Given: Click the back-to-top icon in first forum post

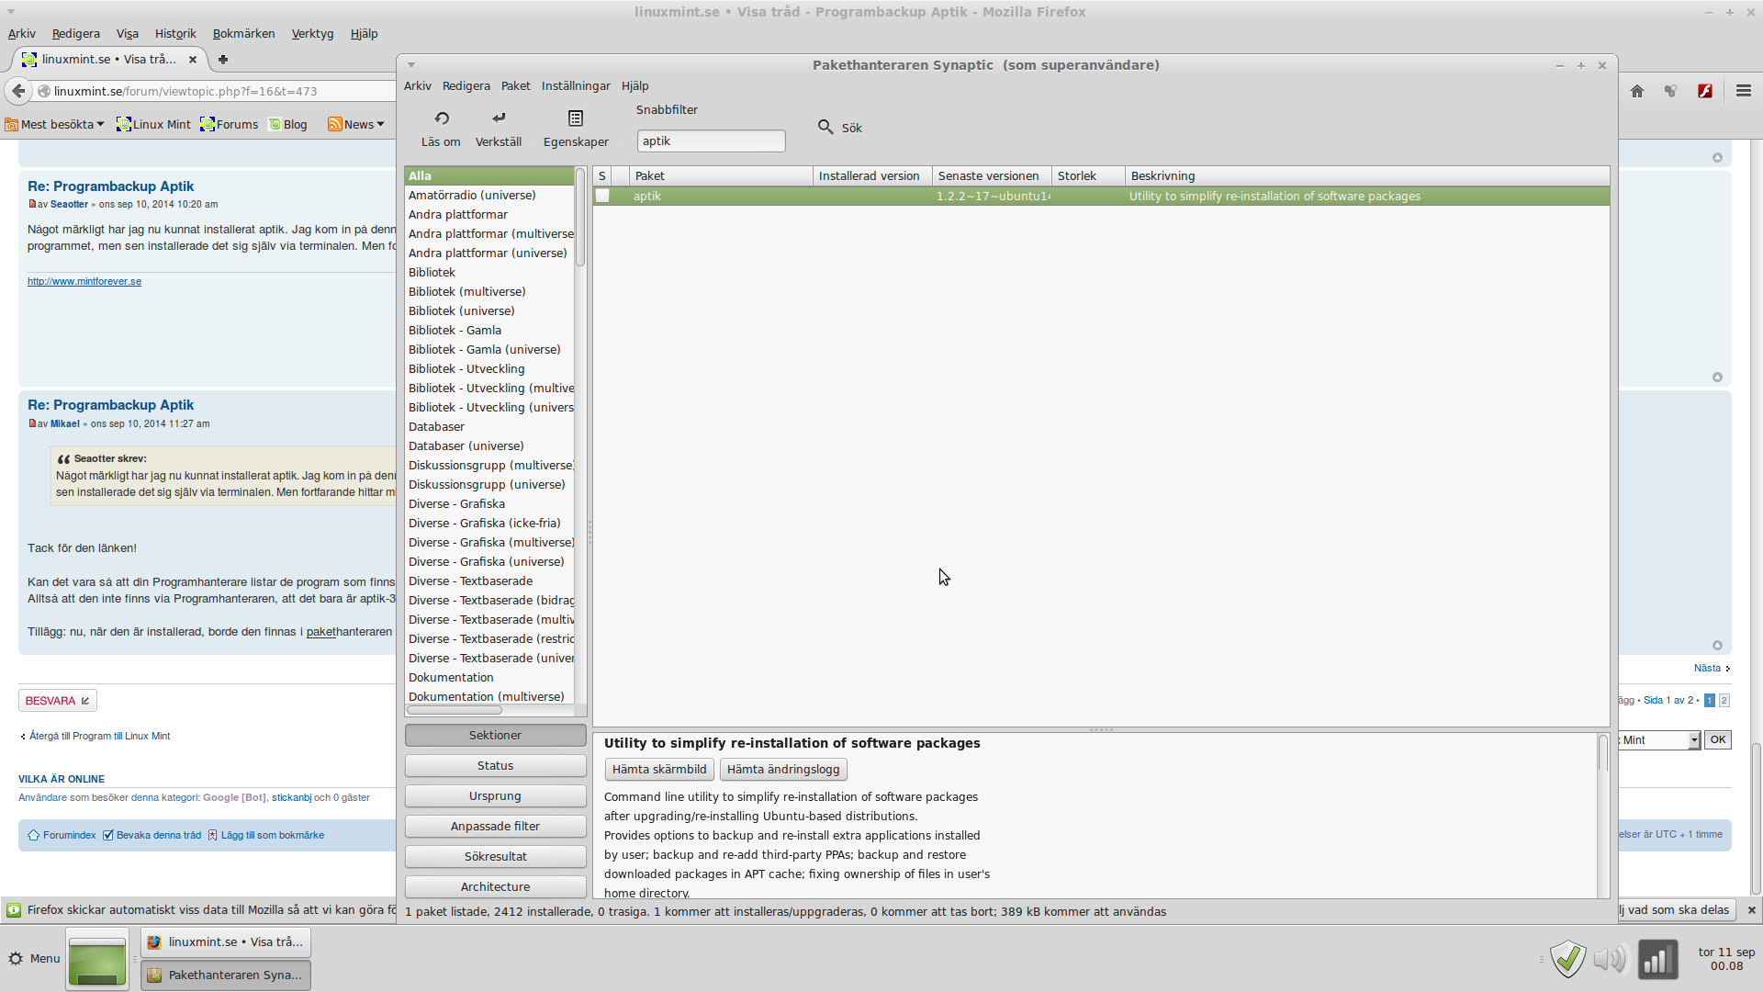Looking at the screenshot, I should click(x=1717, y=158).
